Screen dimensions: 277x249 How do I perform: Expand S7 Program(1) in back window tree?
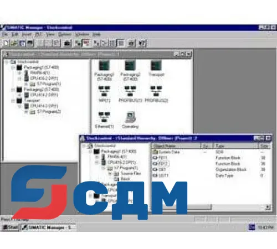pos(26,84)
